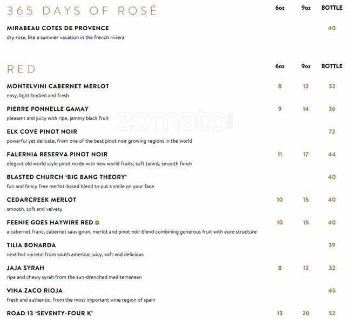This screenshot has width=351, height=319.
Task: Select the Mirabeau Cotes de Provence wine name
Action: pos(58,28)
